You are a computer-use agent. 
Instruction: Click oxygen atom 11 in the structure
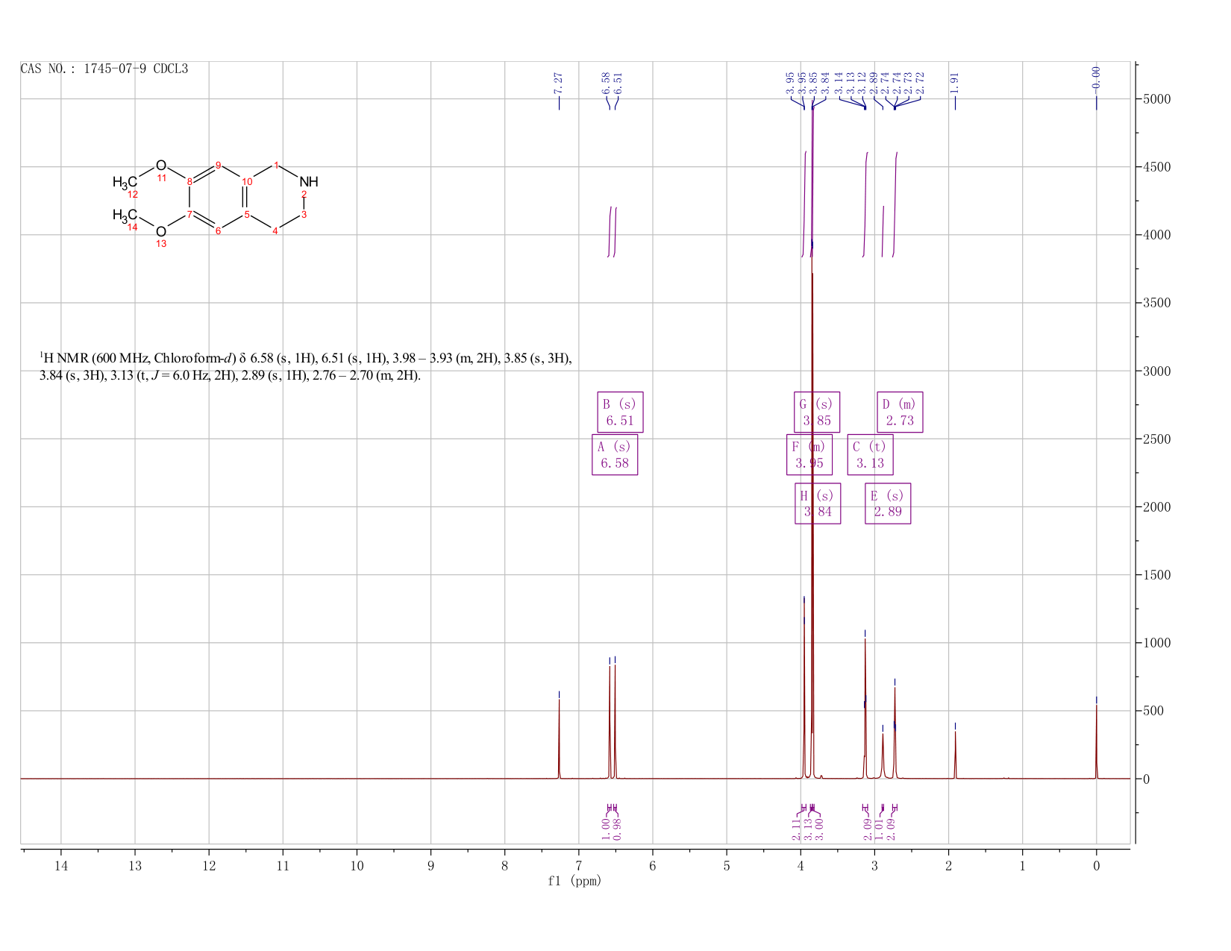pyautogui.click(x=161, y=166)
